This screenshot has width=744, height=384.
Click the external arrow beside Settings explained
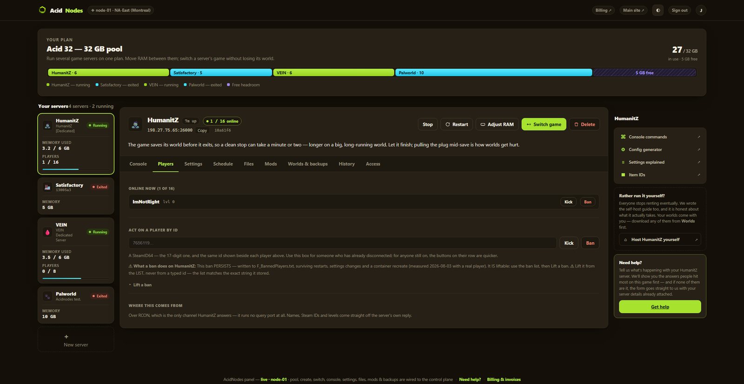698,162
